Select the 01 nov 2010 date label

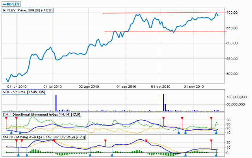194,87
